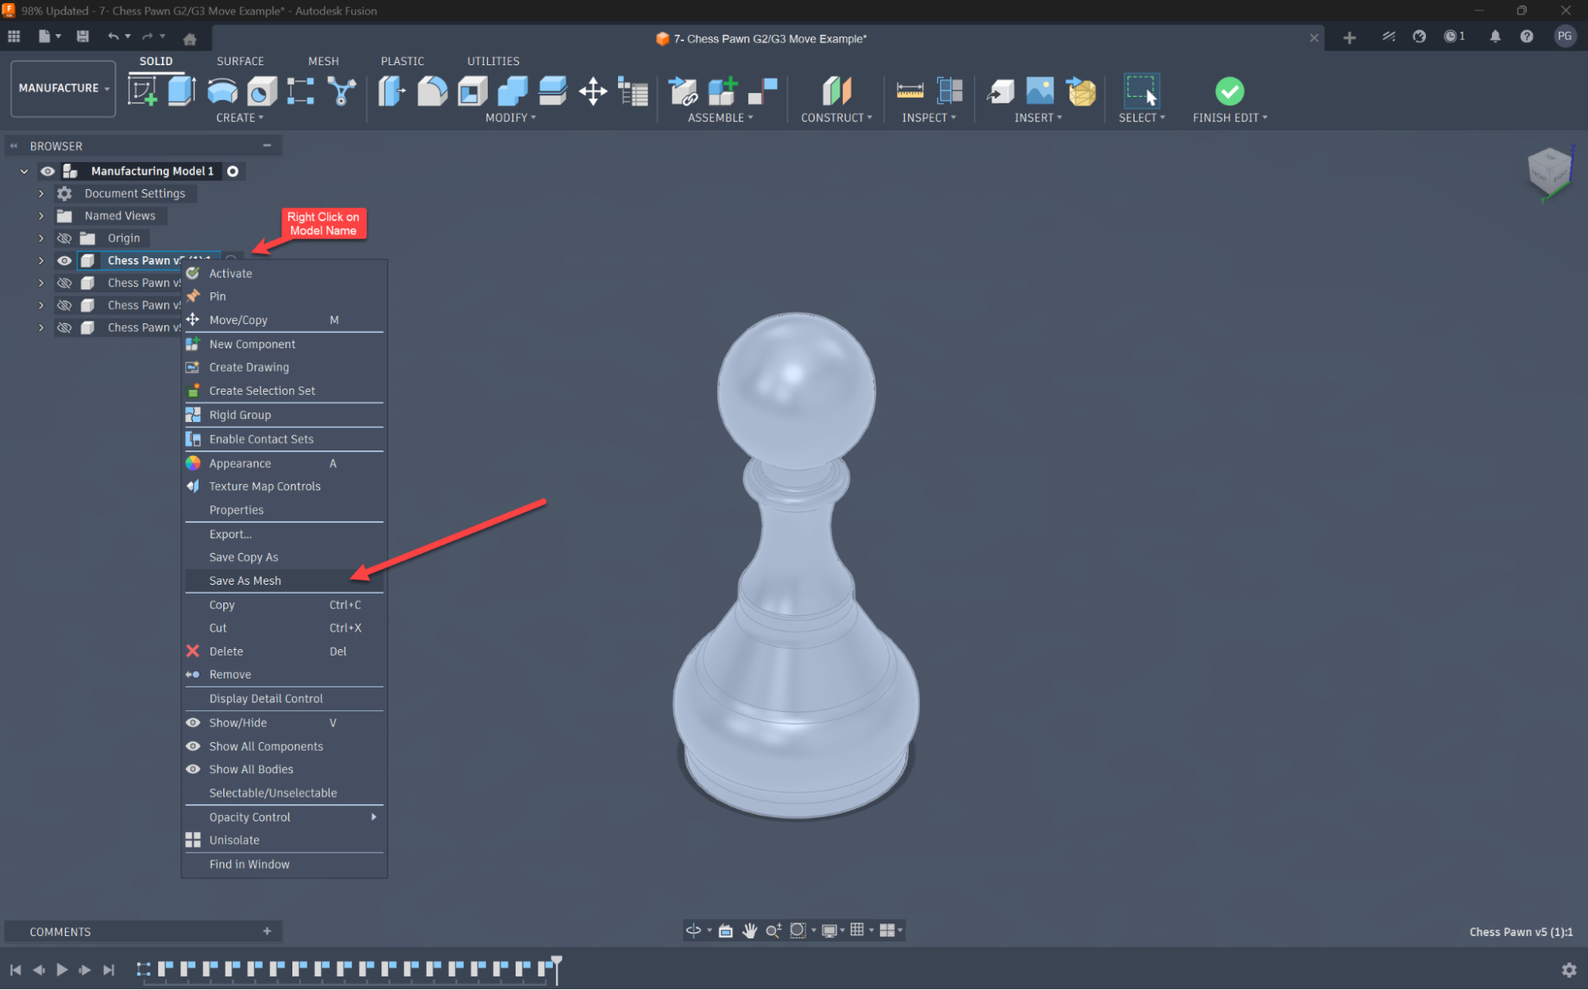The image size is (1588, 990).
Task: Toggle the Manufacturing Model 1 active radio button
Action: tap(233, 171)
